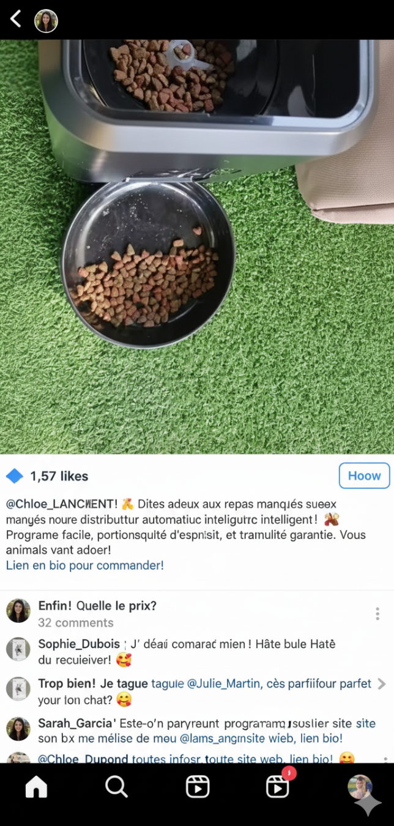
Task: Open the Search magnifier icon
Action: [116, 787]
